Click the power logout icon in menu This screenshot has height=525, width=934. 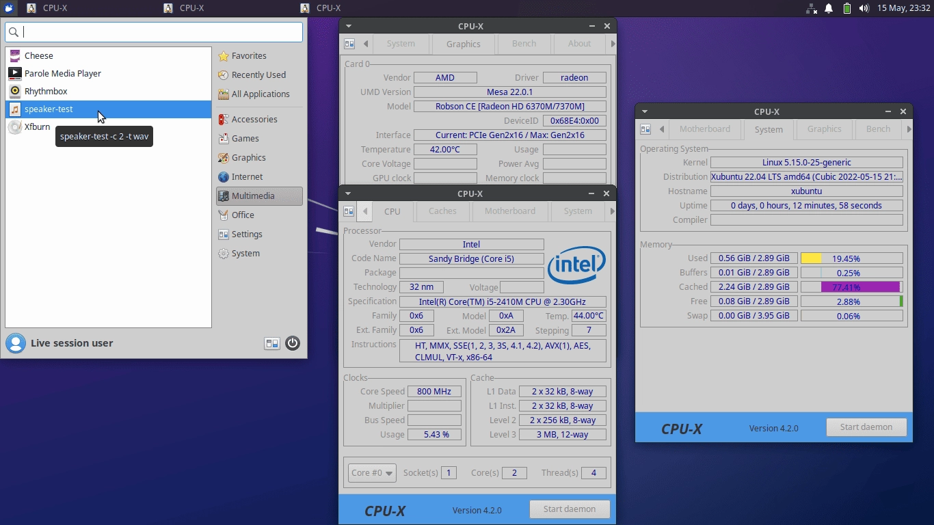[x=293, y=344]
